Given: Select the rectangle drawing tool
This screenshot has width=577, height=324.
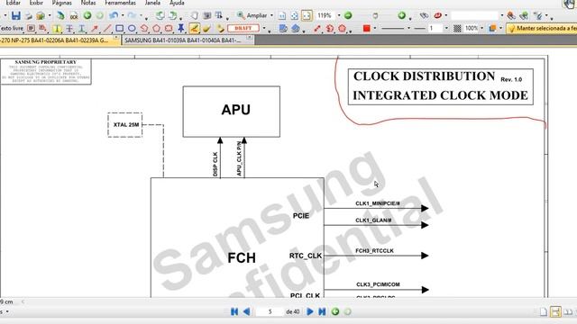Looking at the screenshot, I should coord(119,28).
